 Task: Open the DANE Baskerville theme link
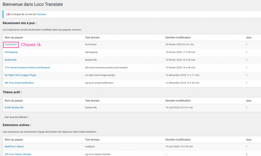14,107
